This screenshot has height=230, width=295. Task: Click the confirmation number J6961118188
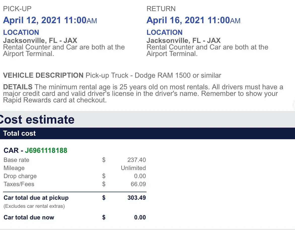46,151
